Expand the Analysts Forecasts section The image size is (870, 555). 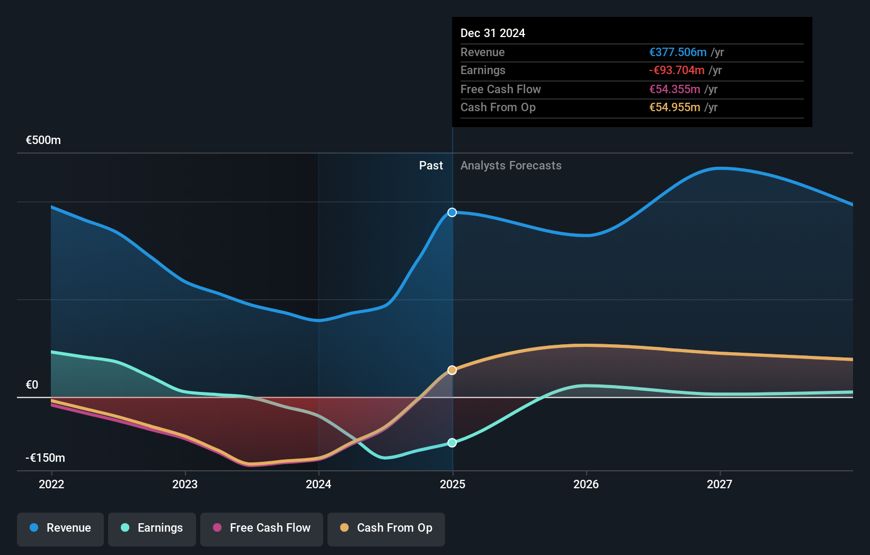pyautogui.click(x=510, y=165)
